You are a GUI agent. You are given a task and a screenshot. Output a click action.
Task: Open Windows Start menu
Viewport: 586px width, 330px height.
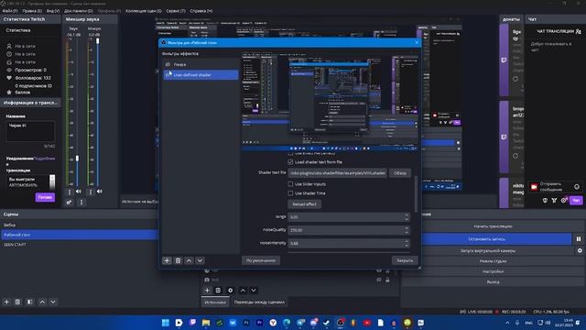tap(166, 323)
